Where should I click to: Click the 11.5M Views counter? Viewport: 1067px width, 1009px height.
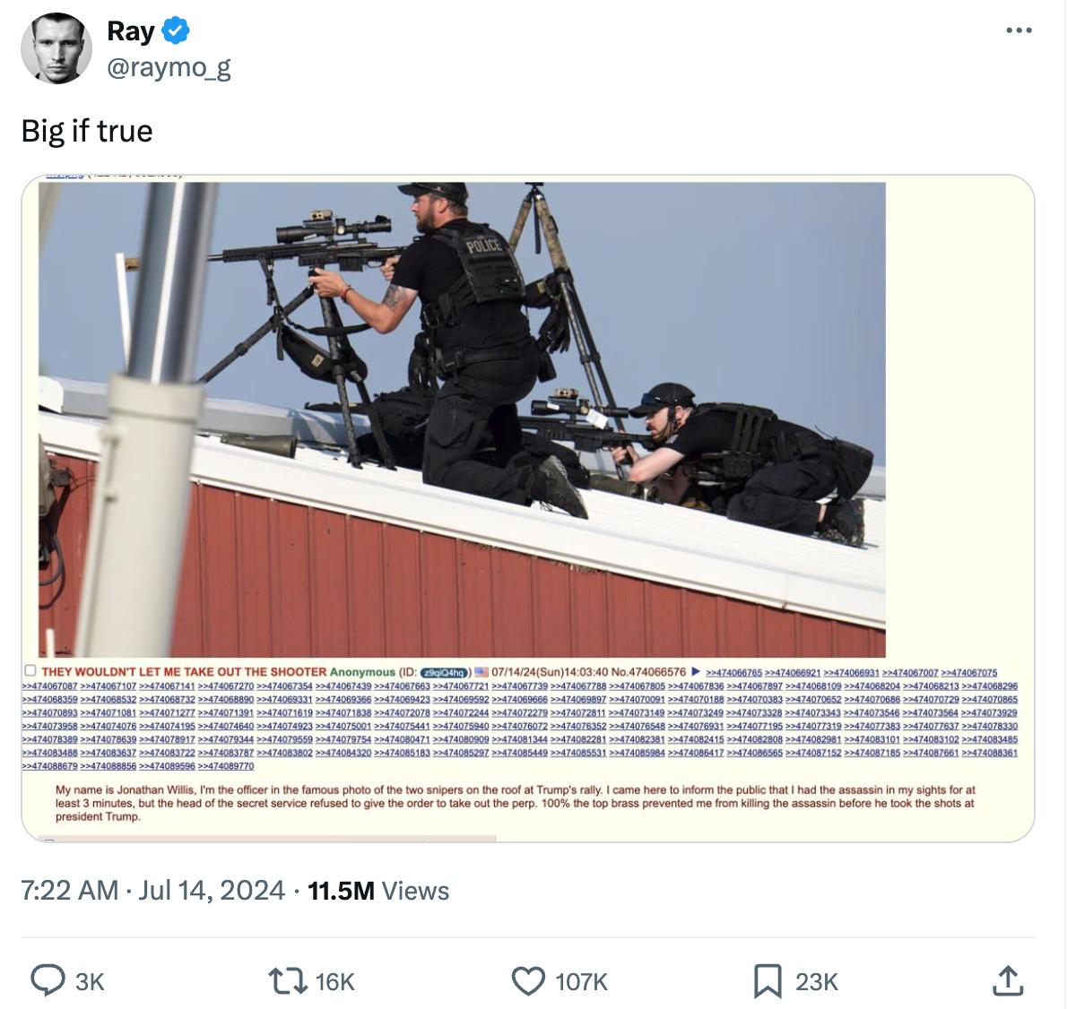click(377, 891)
